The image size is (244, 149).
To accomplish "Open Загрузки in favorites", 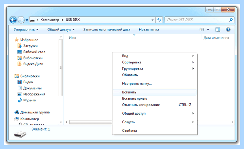I will (x=30, y=46).
